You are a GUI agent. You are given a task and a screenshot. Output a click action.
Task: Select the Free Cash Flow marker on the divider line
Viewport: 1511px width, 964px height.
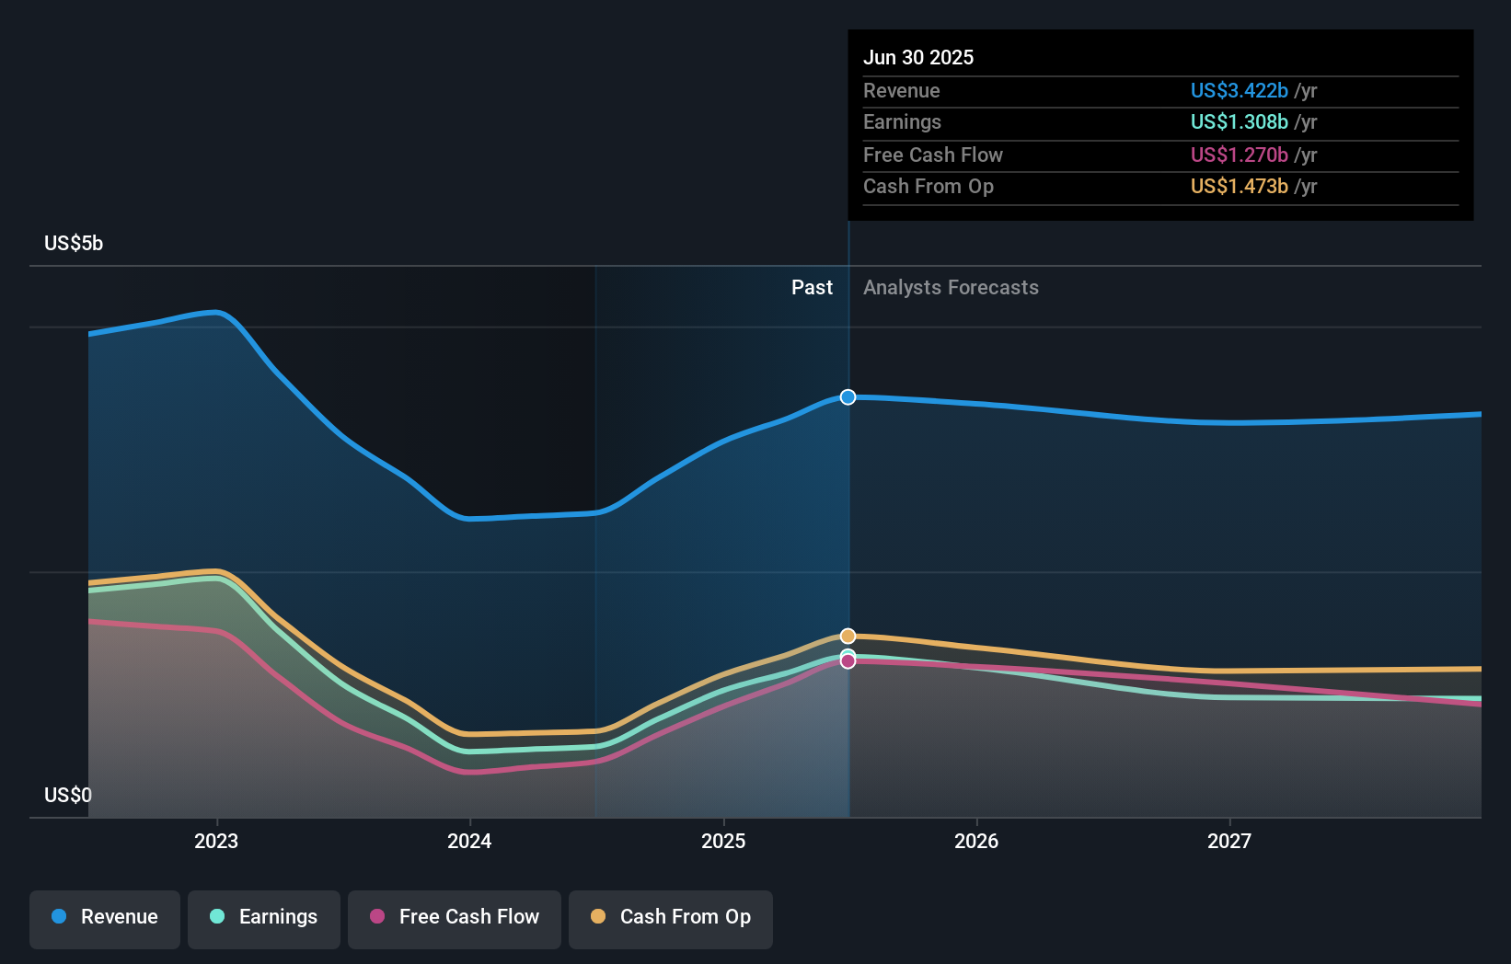(x=848, y=662)
